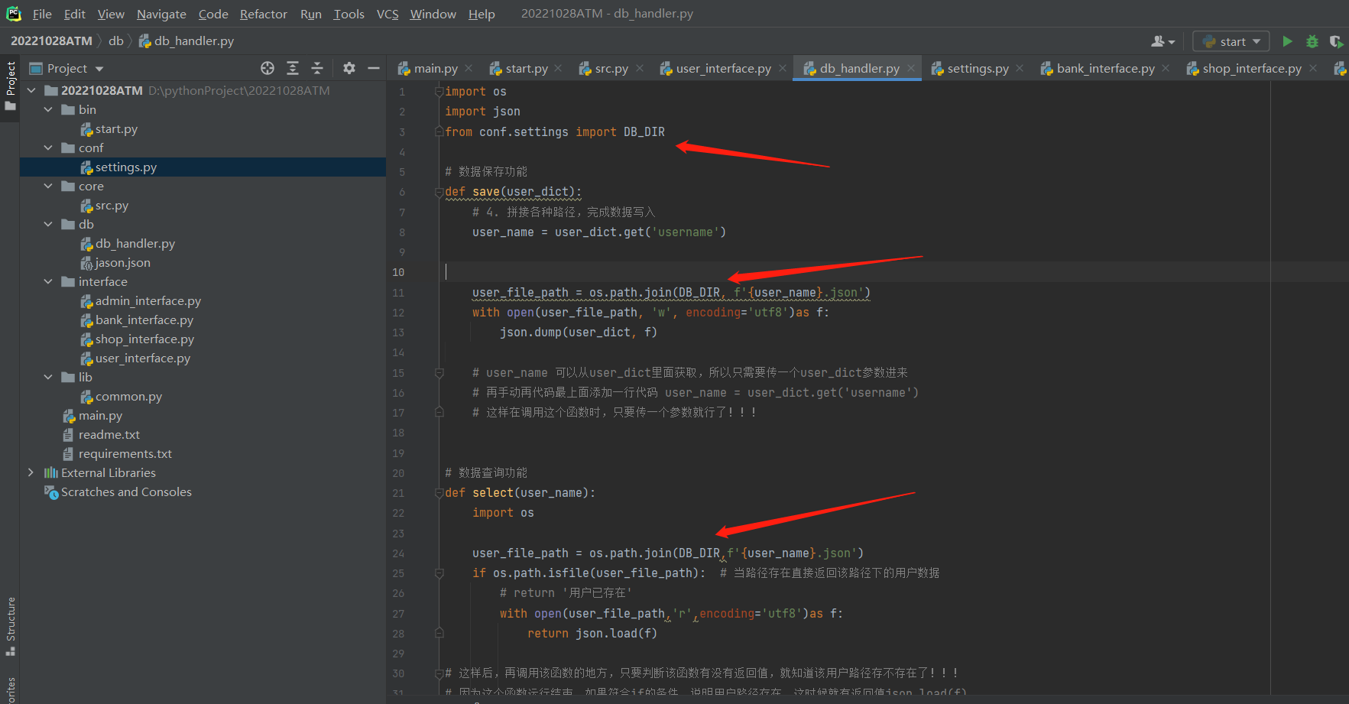
Task: Click db_handler.py breadcrumb in navigation bar
Action: (186, 41)
